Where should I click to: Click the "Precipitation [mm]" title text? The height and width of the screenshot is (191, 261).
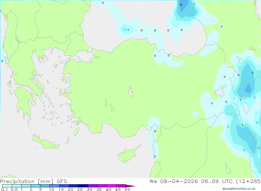27,181
